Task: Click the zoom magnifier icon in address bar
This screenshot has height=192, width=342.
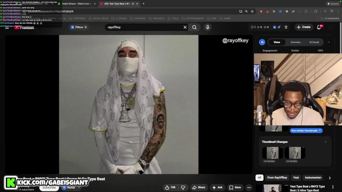Action: click(246, 11)
